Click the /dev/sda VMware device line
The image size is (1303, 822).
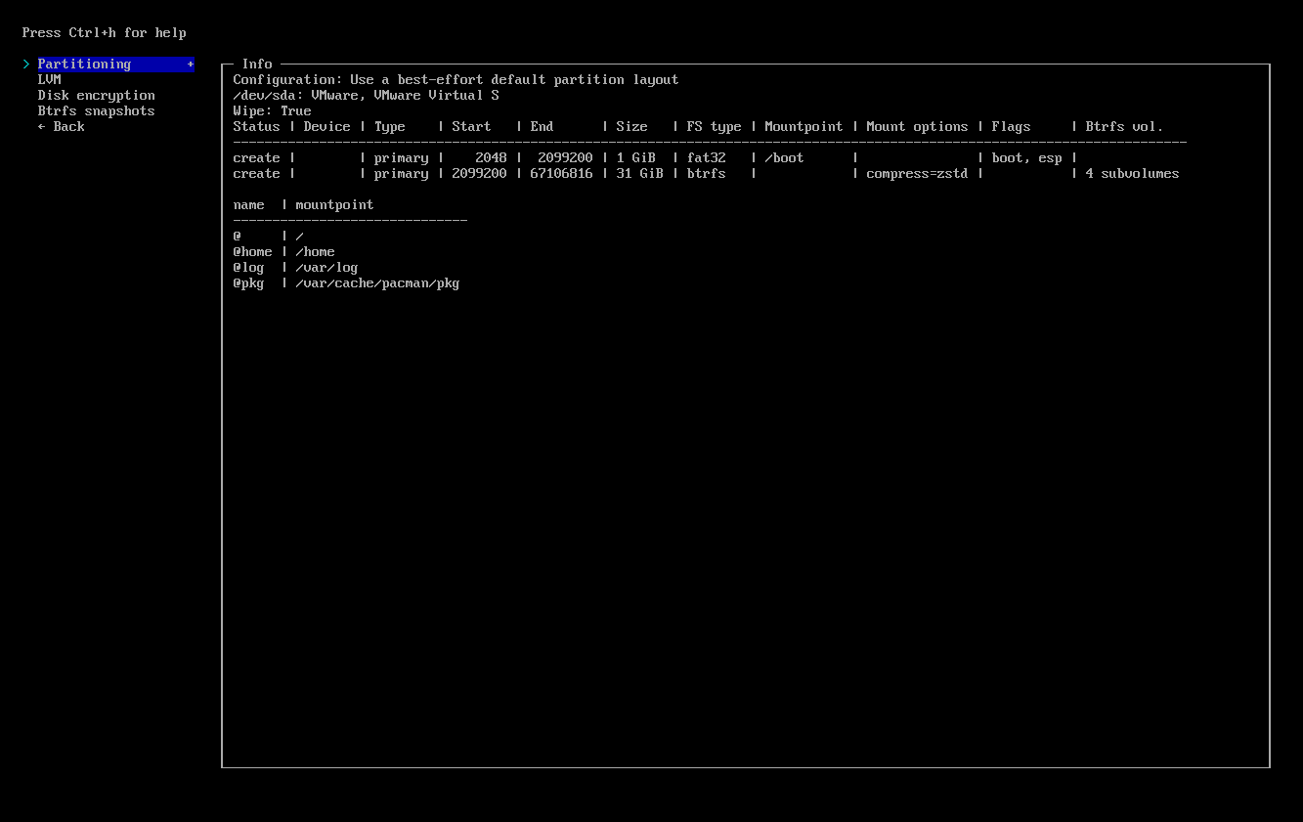(x=366, y=95)
